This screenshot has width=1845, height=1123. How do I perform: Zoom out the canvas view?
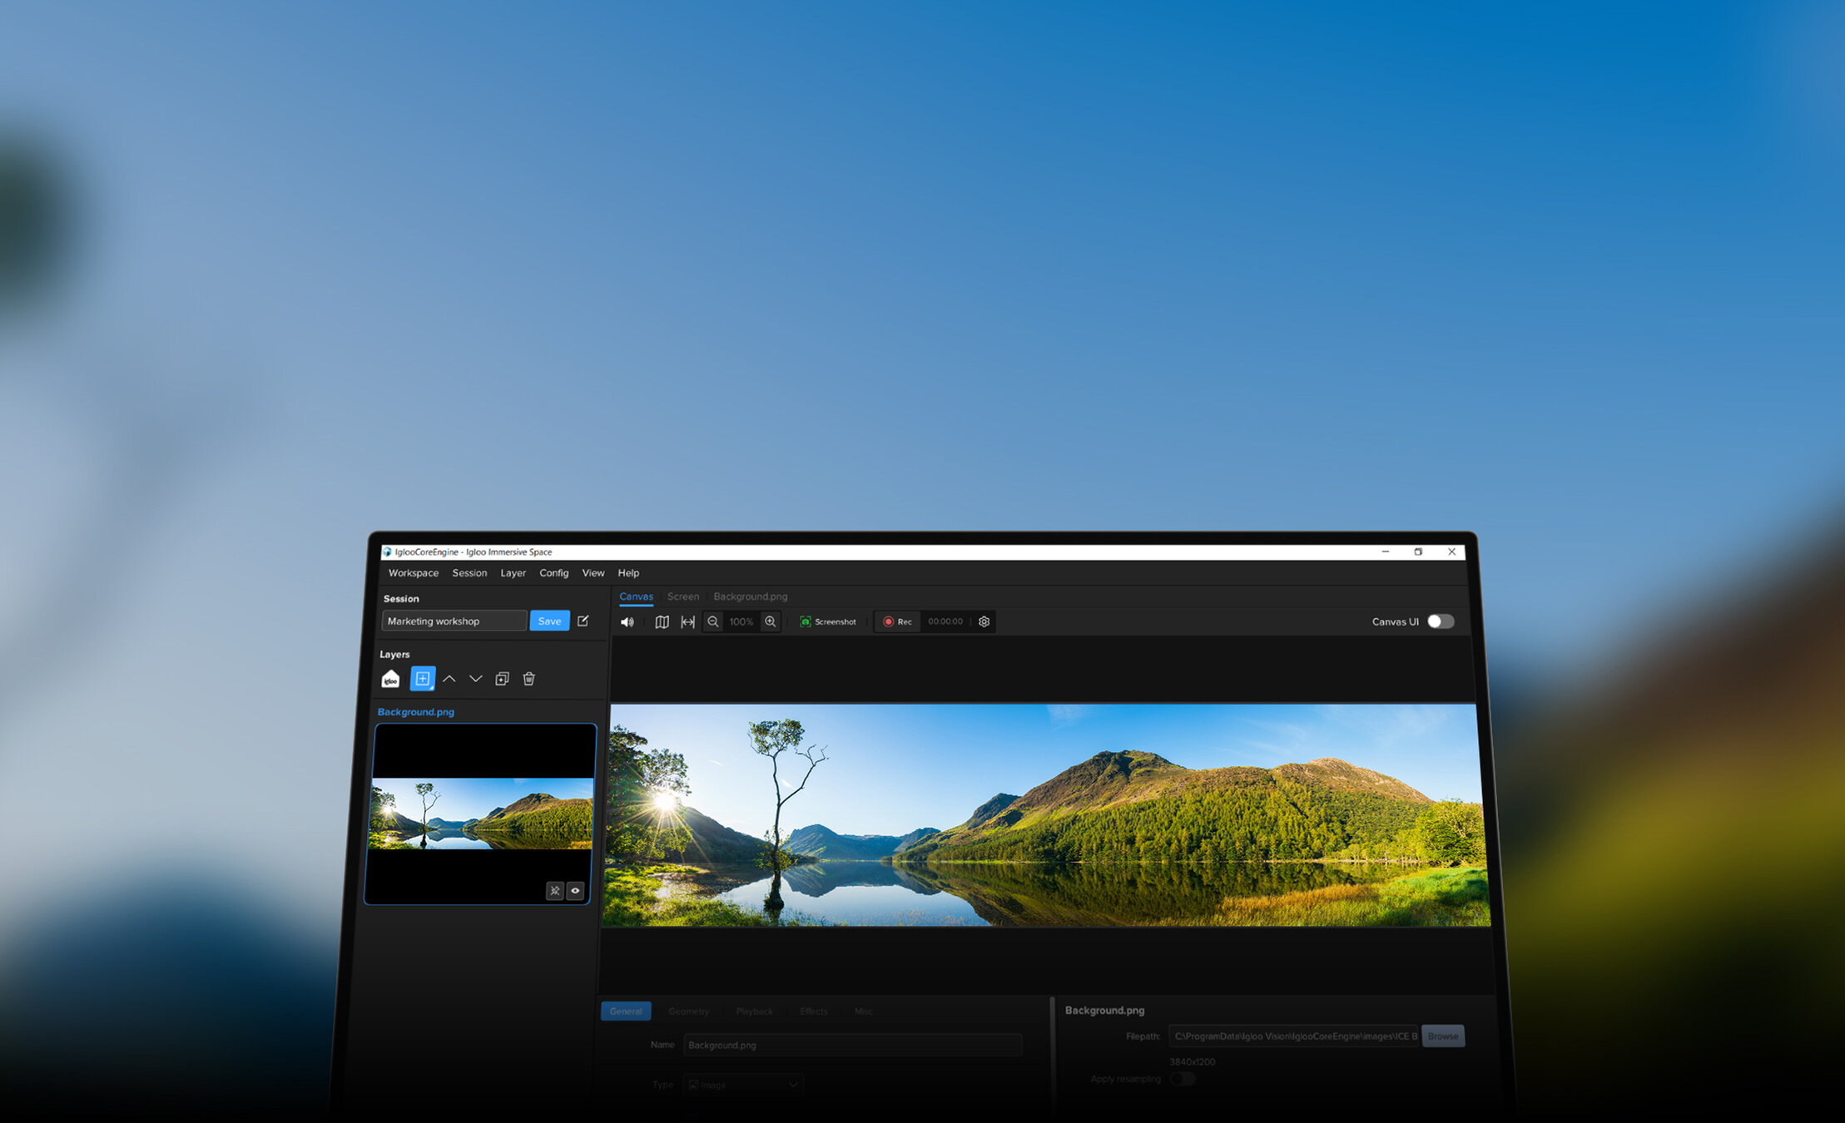tap(713, 622)
